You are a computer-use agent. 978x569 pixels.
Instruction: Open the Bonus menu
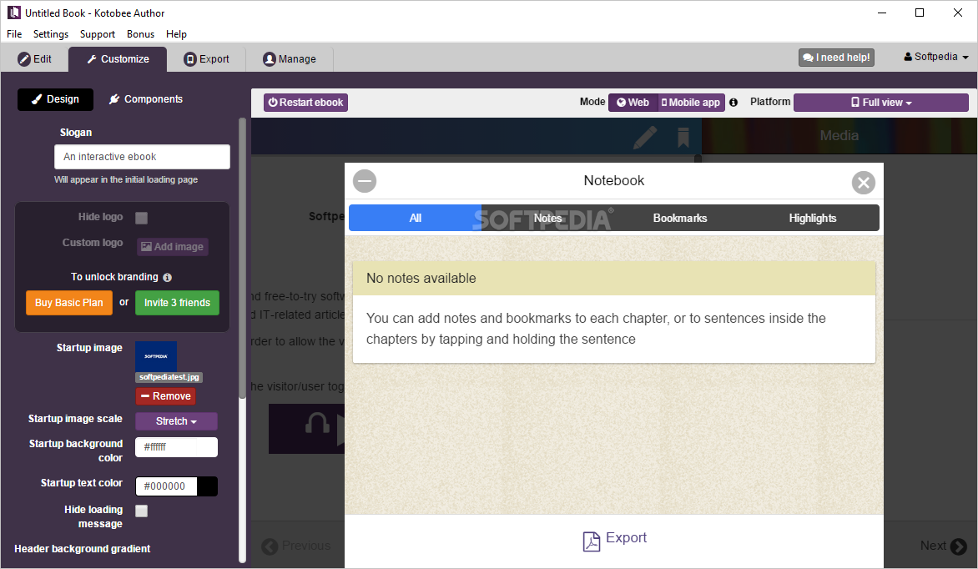tap(140, 34)
